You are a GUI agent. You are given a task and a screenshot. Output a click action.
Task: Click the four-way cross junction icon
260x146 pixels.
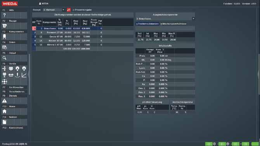tap(4, 82)
